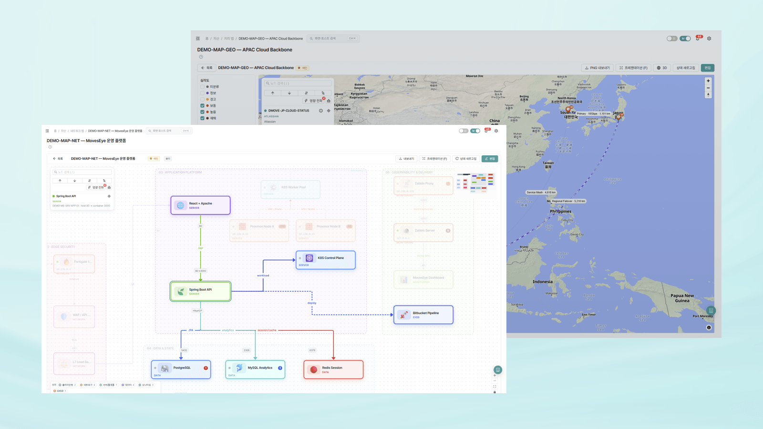Focus top search box in MovesEye window
Image resolution: width=763 pixels, height=429 pixels.
[x=169, y=131]
